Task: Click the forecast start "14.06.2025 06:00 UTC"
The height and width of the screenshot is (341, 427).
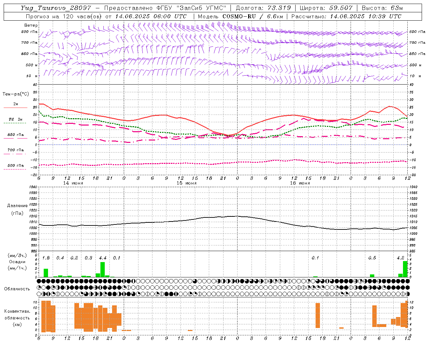Action: click(x=151, y=16)
